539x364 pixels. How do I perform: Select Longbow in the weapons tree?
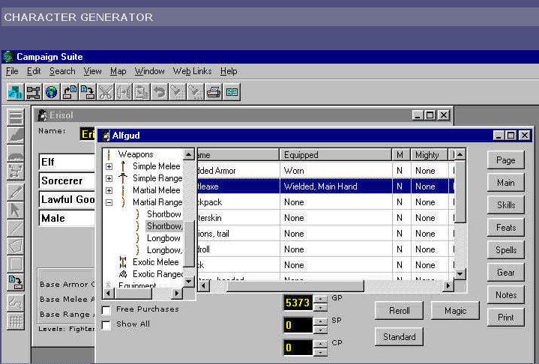(163, 238)
